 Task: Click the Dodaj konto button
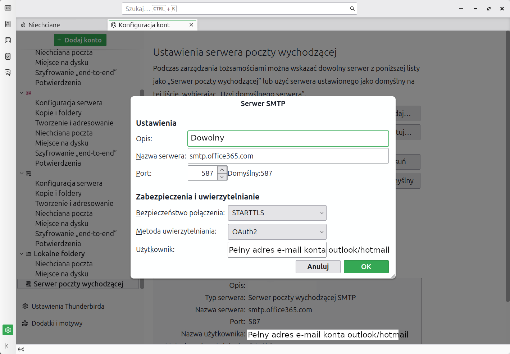[80, 40]
